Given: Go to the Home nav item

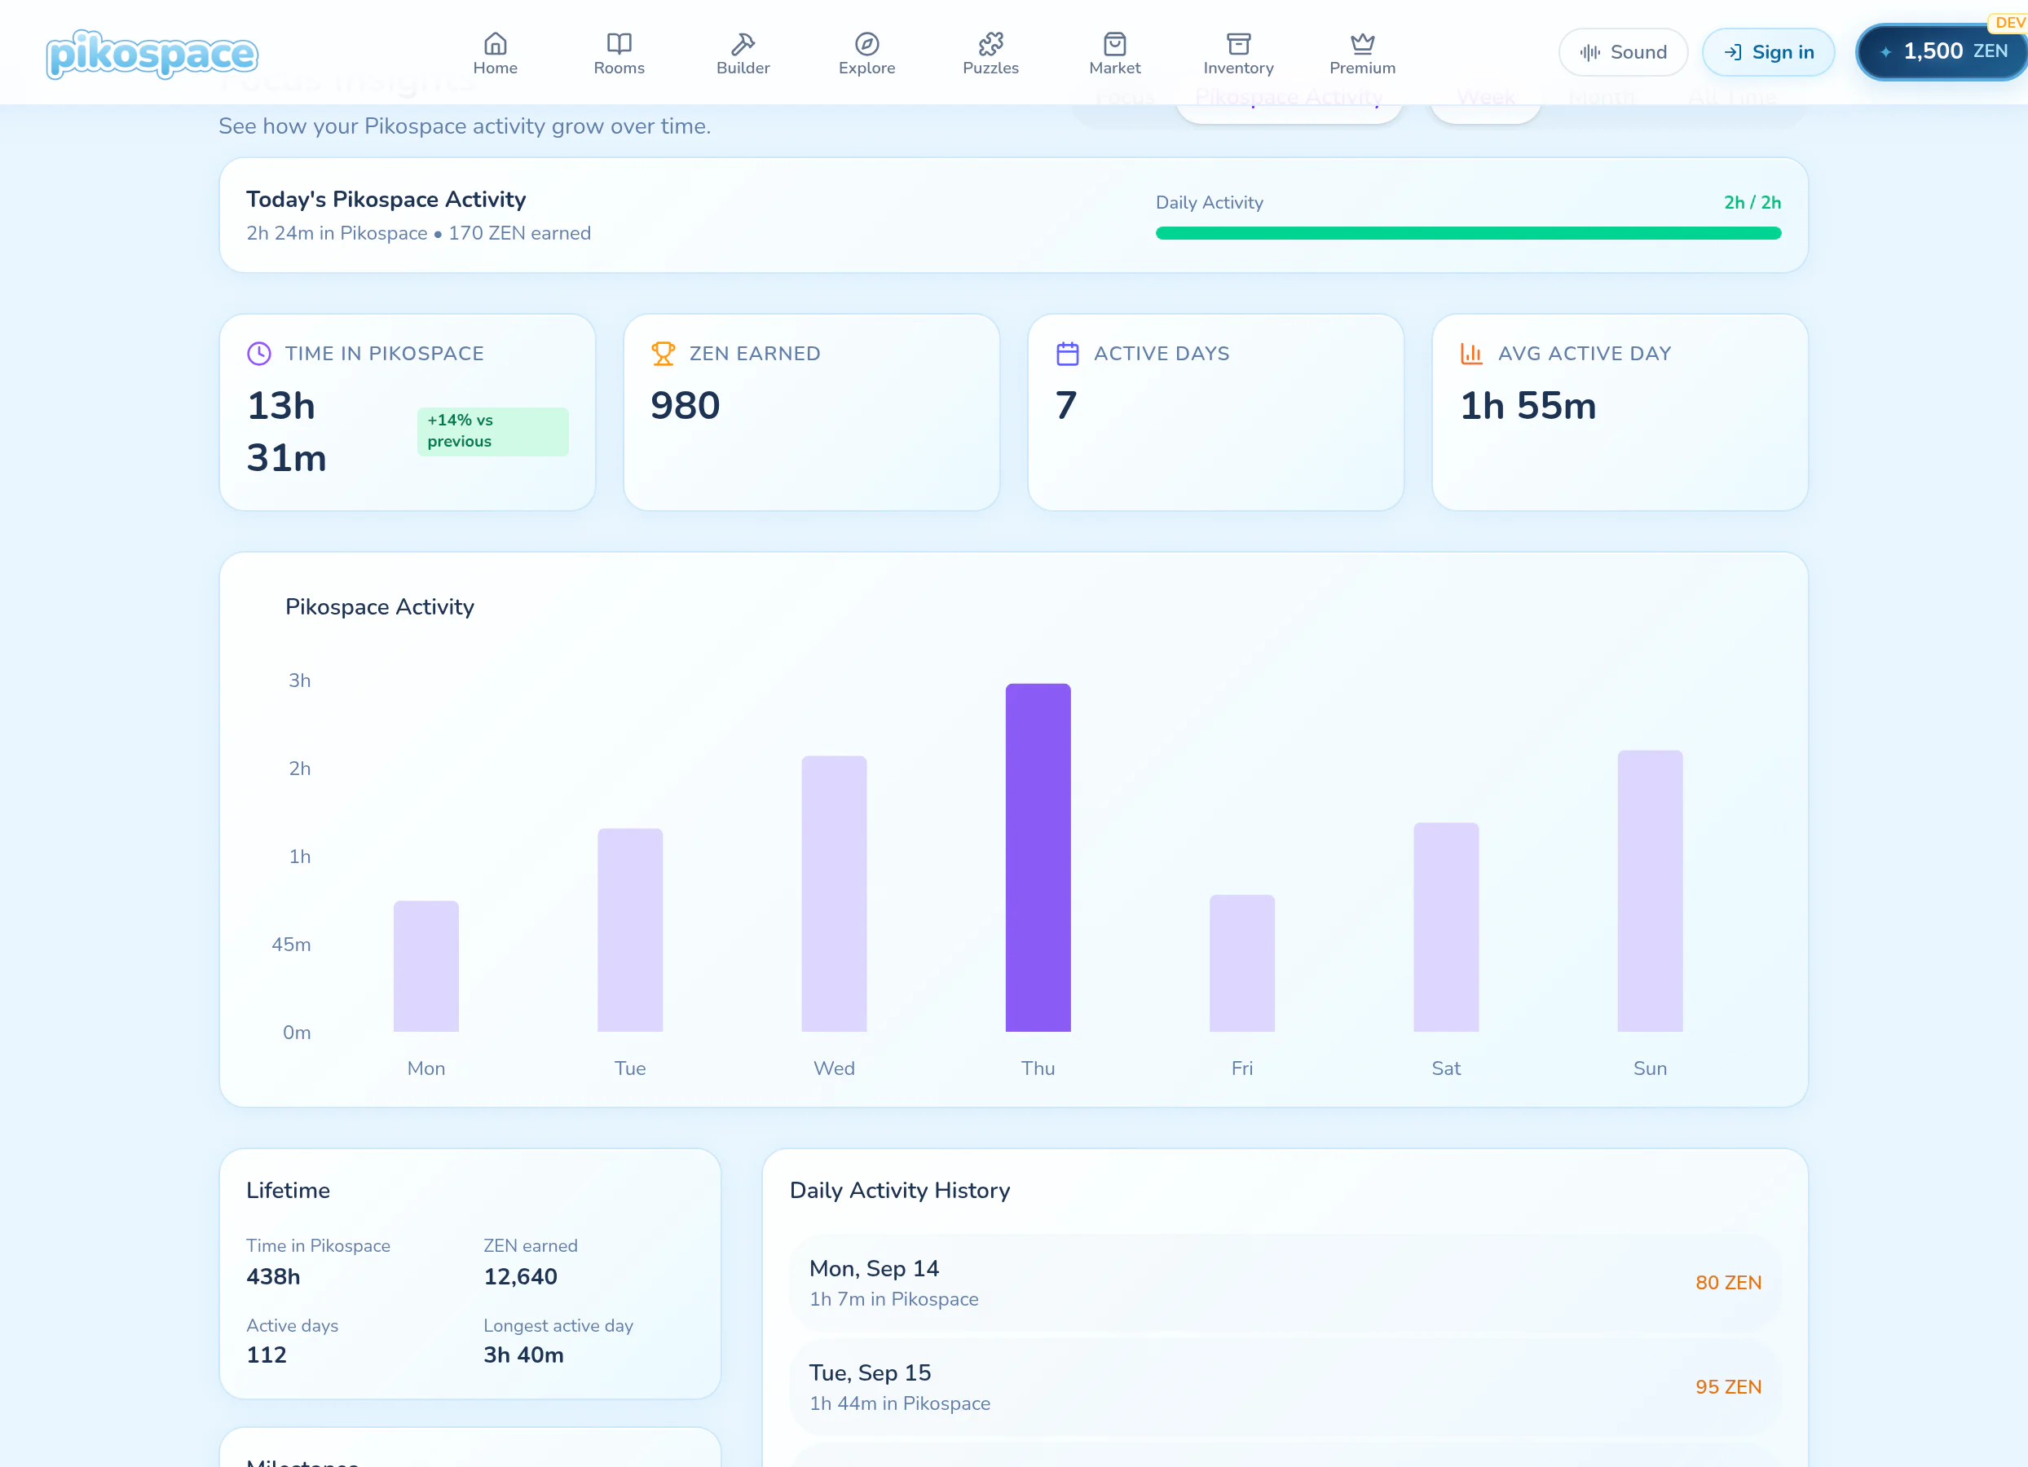Looking at the screenshot, I should tap(496, 54).
